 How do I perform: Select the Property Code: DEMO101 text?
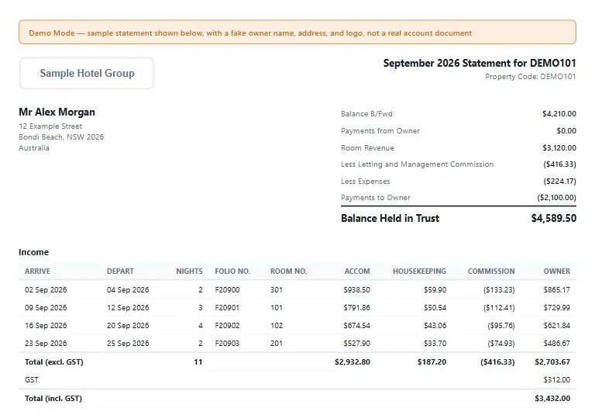tap(530, 76)
